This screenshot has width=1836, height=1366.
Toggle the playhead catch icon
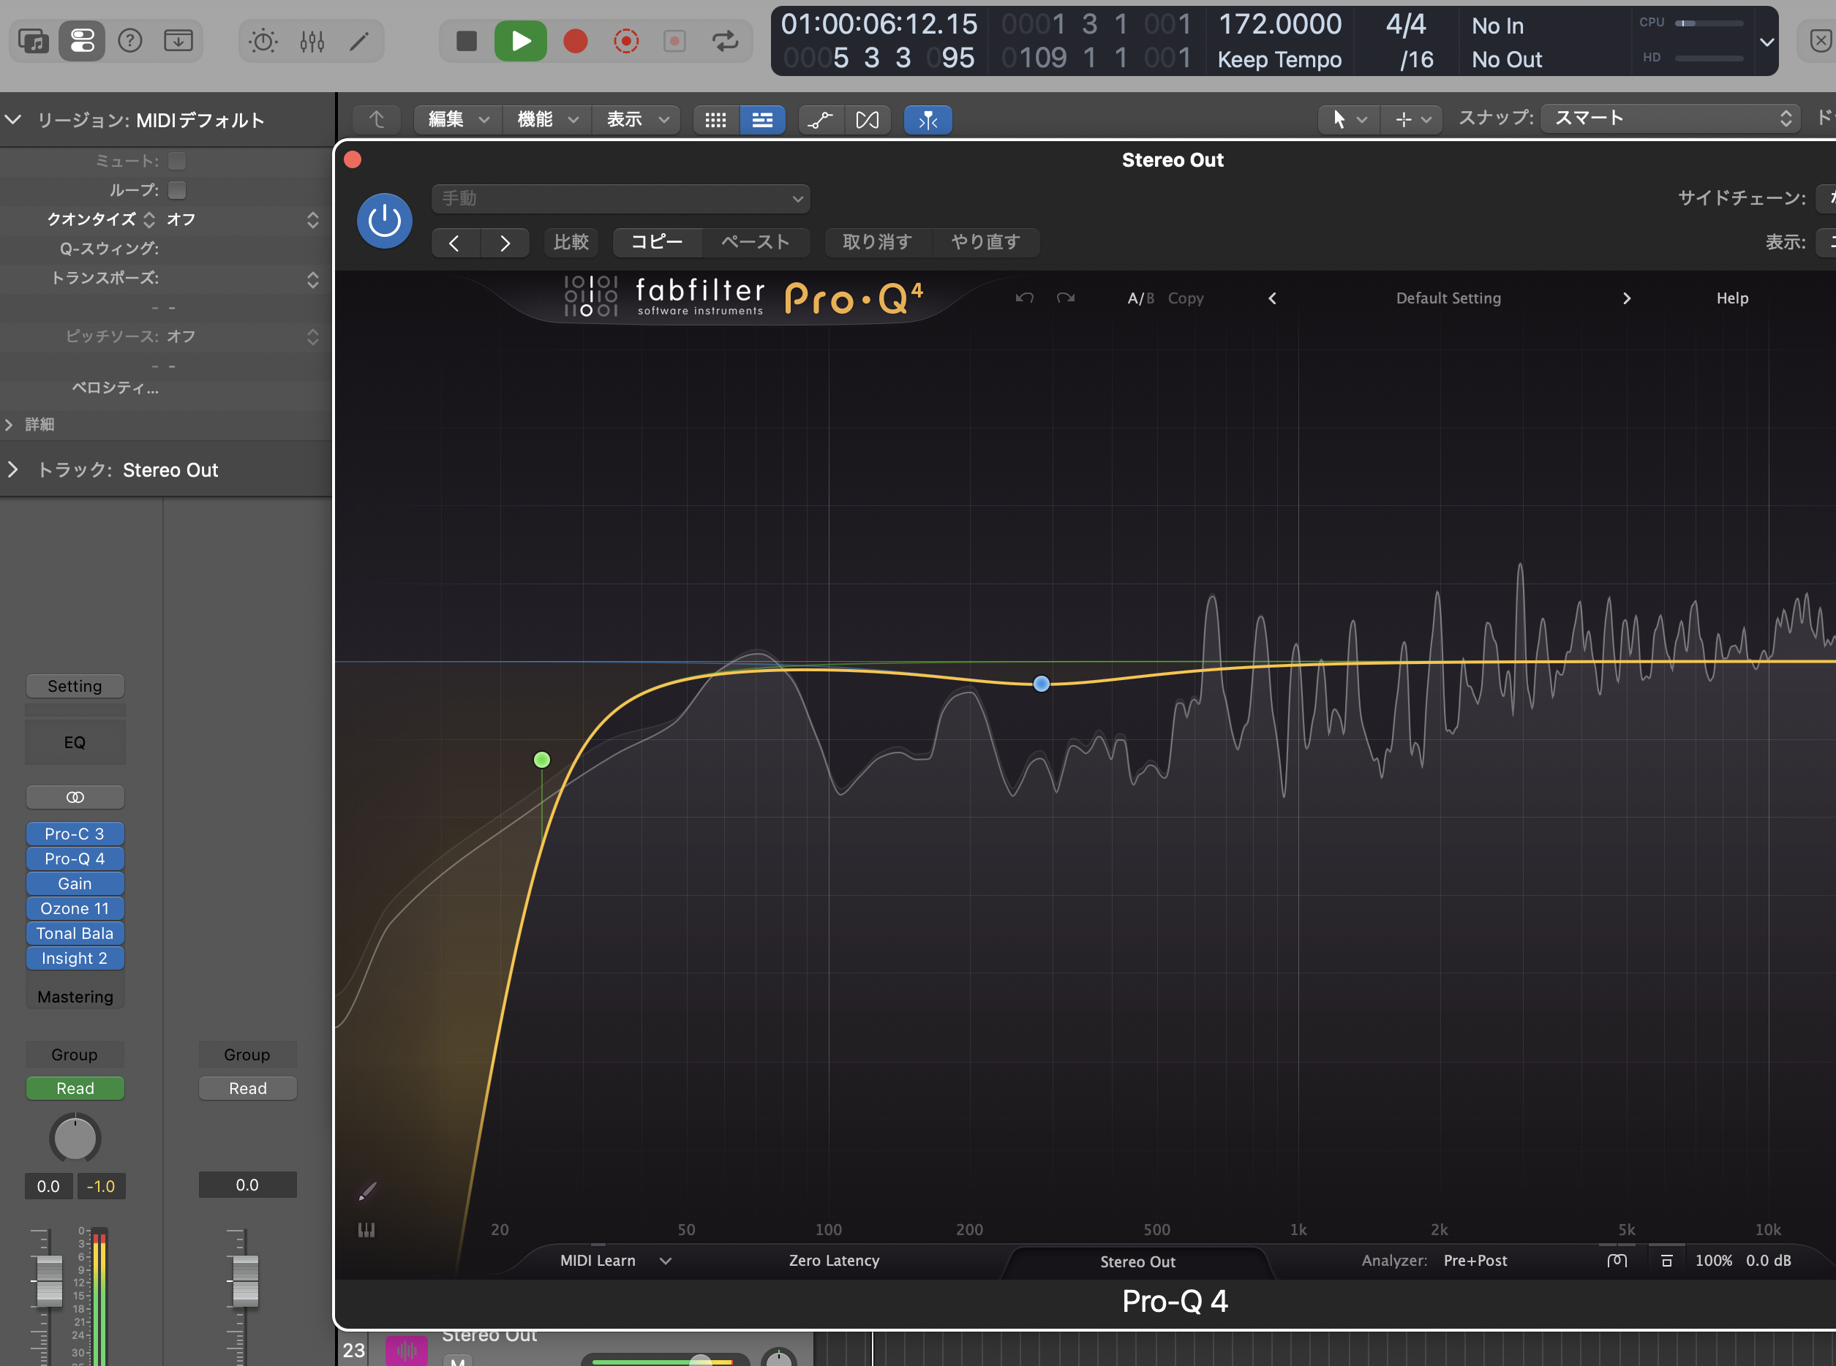point(928,120)
